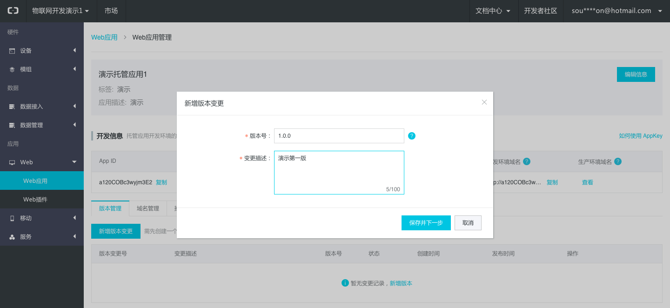Close the 新增版本变更 dialog with X icon

[x=484, y=102]
